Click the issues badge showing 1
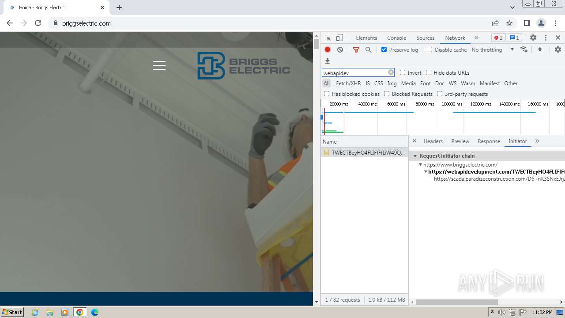Screen dimensions: 565x318 (514, 38)
